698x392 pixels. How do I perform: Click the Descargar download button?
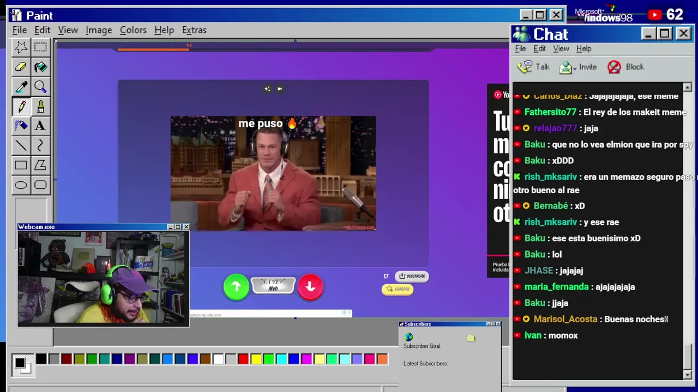pyautogui.click(x=412, y=276)
